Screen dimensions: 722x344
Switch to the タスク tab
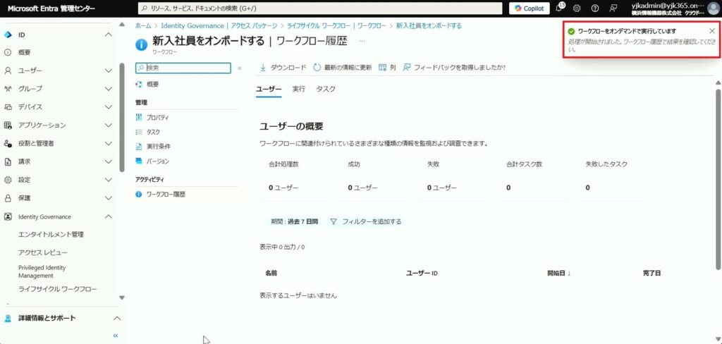pos(326,89)
